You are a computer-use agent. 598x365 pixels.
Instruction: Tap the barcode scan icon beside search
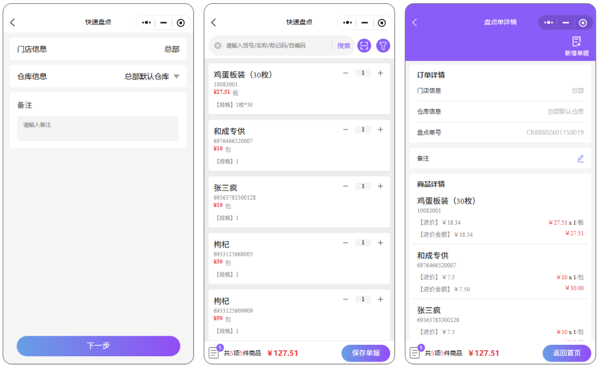(x=364, y=46)
